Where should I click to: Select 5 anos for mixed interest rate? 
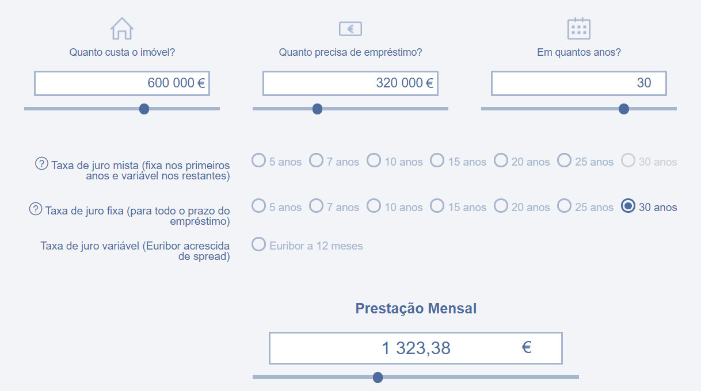[x=259, y=160]
